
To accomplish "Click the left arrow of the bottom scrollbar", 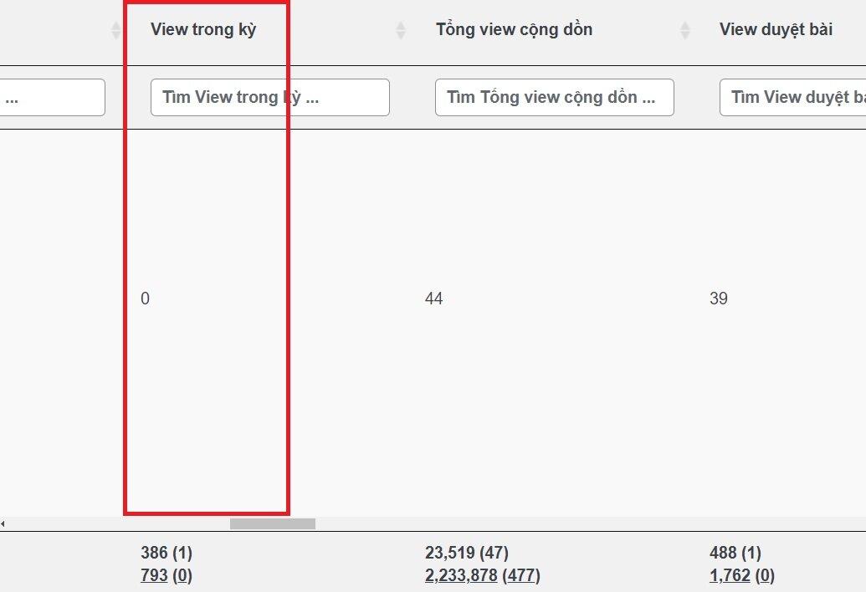I will click(x=4, y=523).
